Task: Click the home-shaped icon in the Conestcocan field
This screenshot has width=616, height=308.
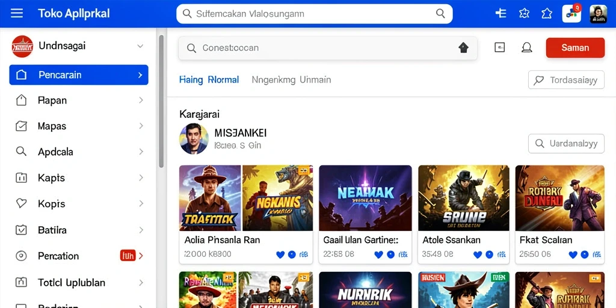Action: pos(464,48)
